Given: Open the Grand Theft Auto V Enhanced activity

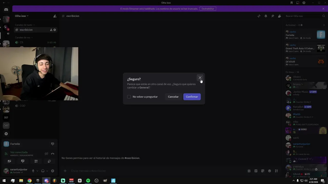Looking at the screenshot, I should [305, 48].
